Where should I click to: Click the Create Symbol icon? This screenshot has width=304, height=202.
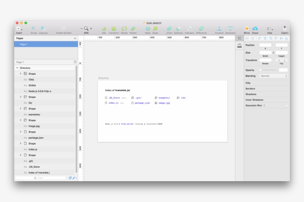(x=63, y=29)
